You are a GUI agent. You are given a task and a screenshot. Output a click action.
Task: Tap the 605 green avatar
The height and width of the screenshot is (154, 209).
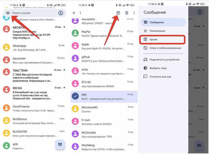click(x=6, y=146)
